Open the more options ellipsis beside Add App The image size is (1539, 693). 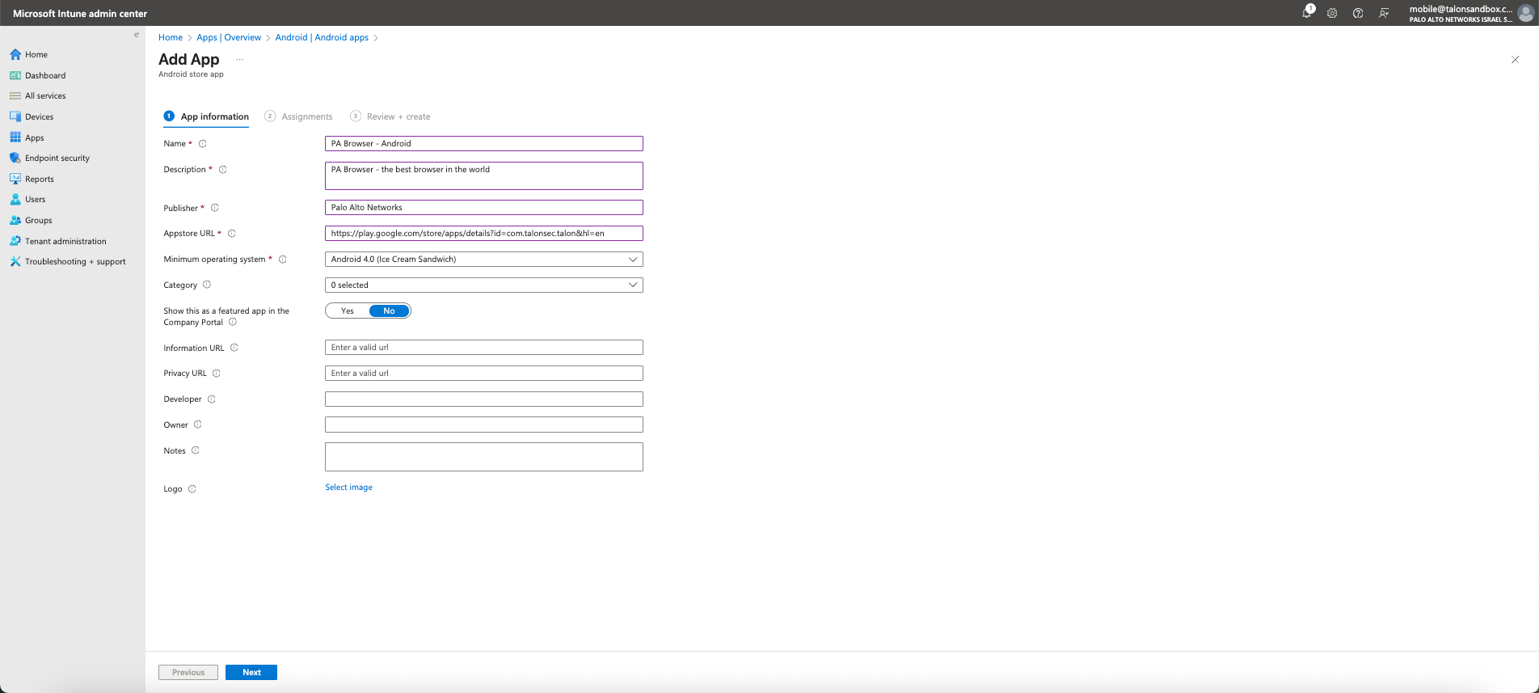click(x=239, y=60)
